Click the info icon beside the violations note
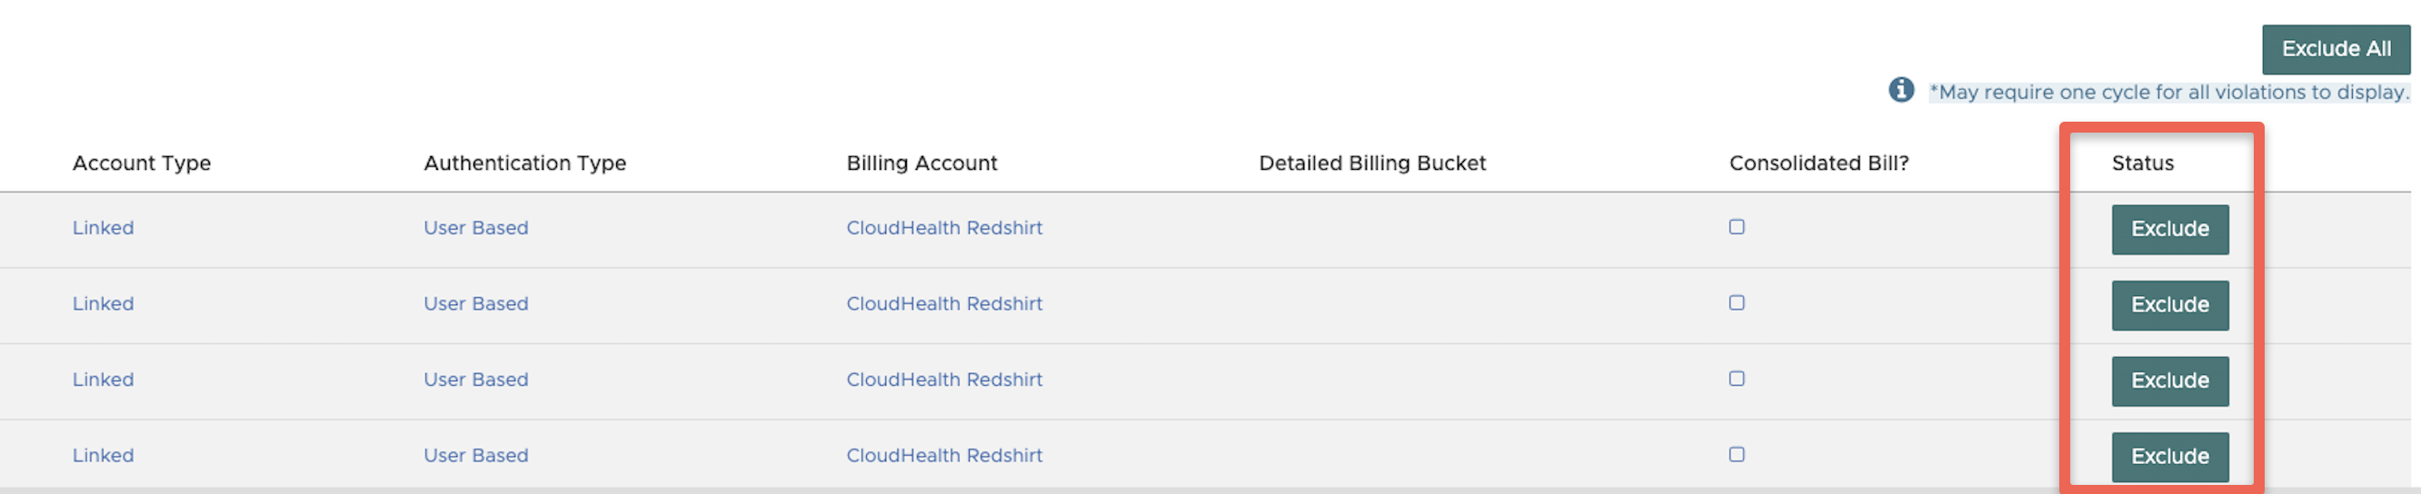The width and height of the screenshot is (2421, 494). tap(1900, 90)
